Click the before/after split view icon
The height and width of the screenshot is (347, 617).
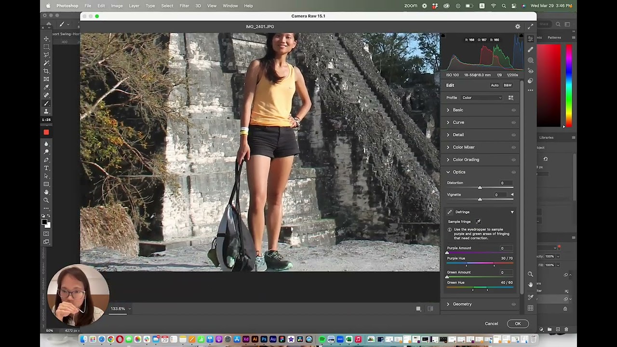coord(430,309)
